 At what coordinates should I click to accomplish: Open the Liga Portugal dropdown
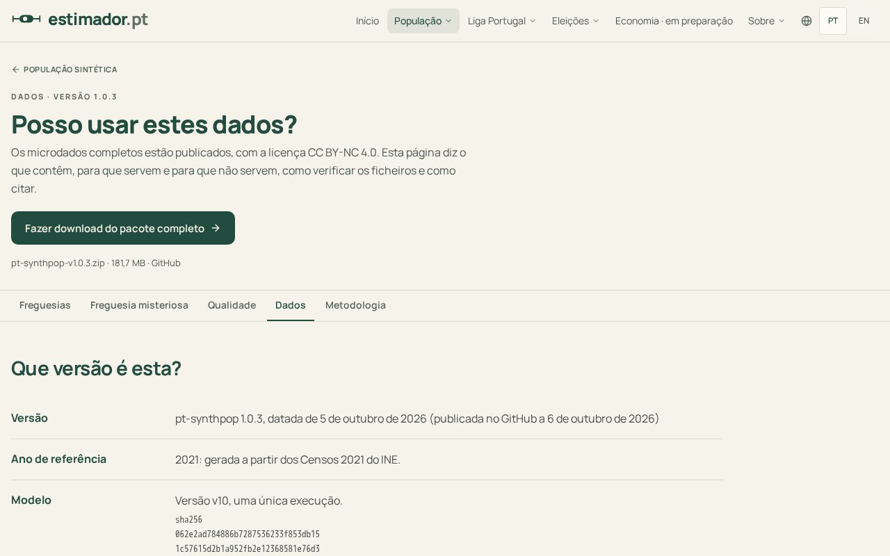click(x=502, y=21)
